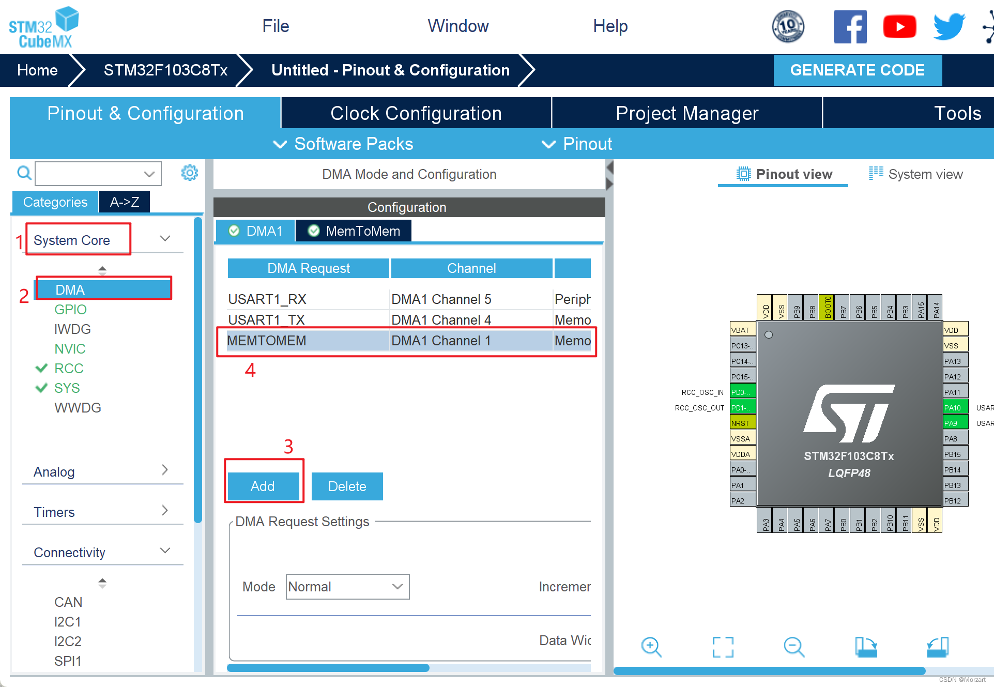Screen dimensions: 994x687
Task: Select RCC in the System Core list
Action: [69, 368]
